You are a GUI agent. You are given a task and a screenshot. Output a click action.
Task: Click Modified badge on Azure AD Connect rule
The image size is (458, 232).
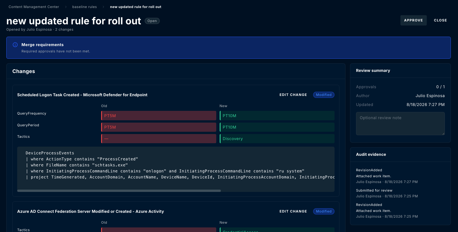[x=324, y=211]
